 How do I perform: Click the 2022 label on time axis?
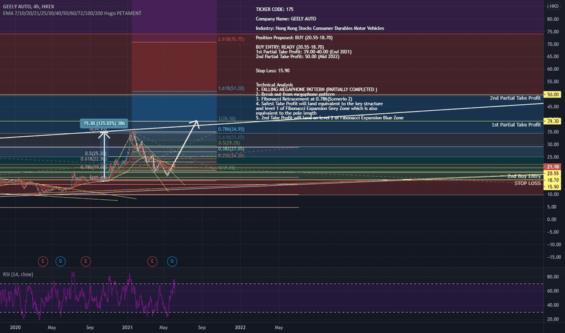click(x=240, y=327)
